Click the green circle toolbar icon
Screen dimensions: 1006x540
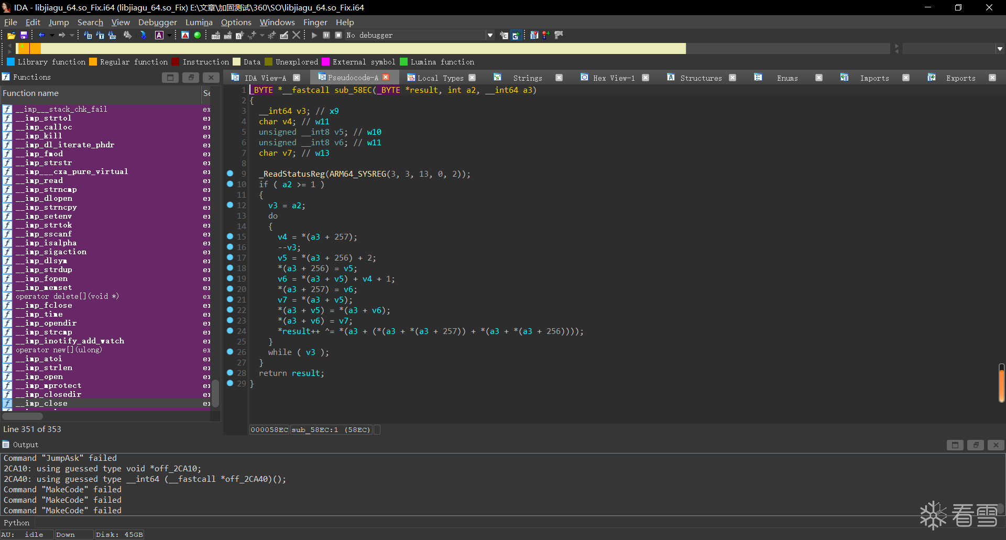point(198,35)
